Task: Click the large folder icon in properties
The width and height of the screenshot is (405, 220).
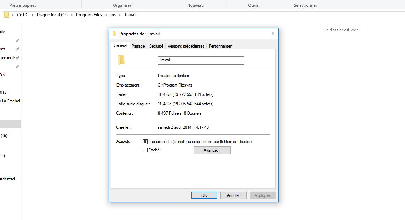Action: tap(122, 60)
